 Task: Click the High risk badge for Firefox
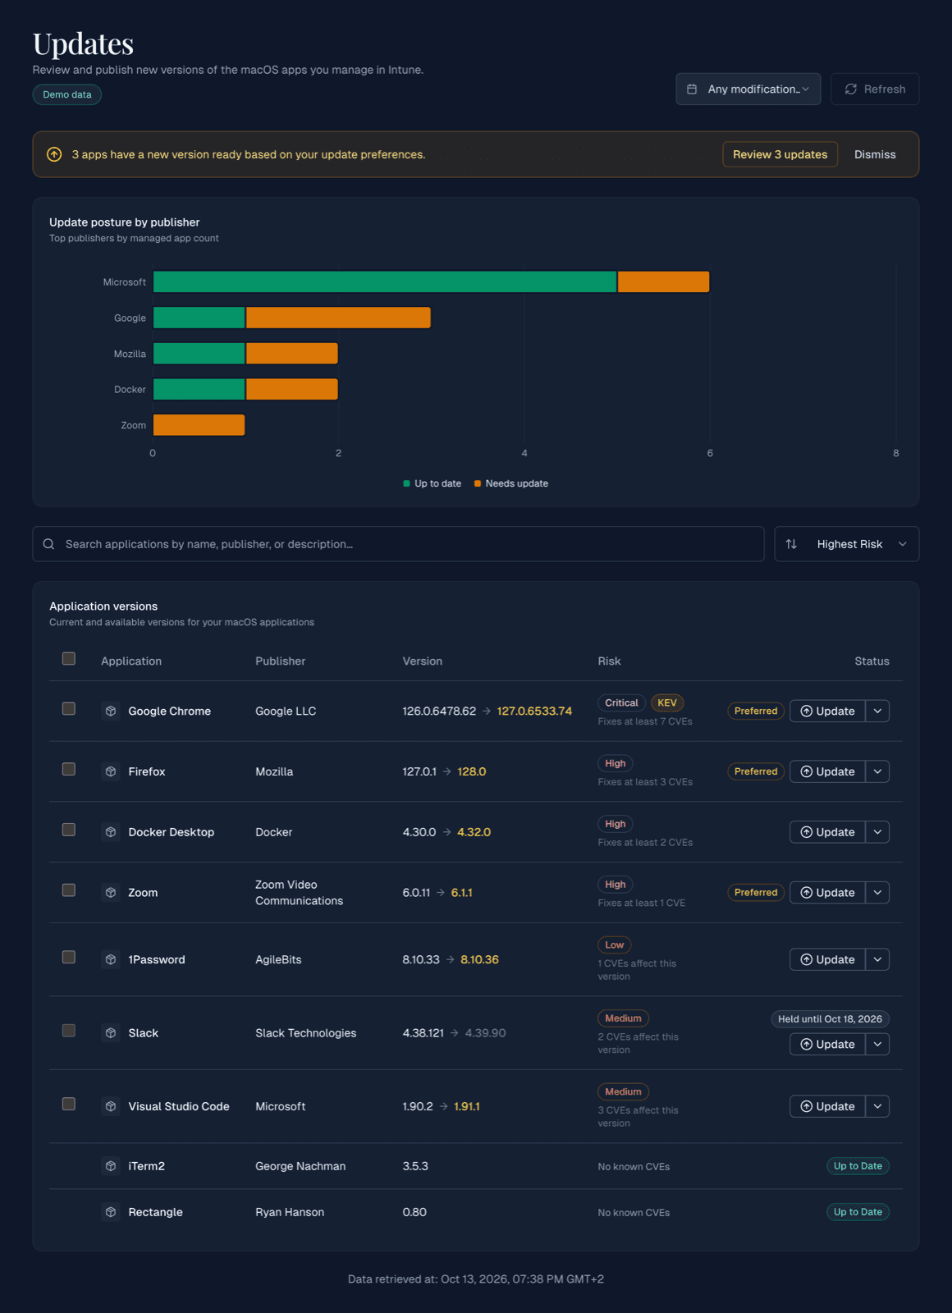[615, 763]
